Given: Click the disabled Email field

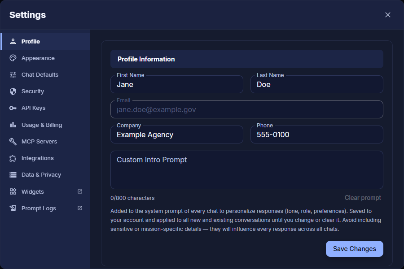Looking at the screenshot, I should [247, 109].
